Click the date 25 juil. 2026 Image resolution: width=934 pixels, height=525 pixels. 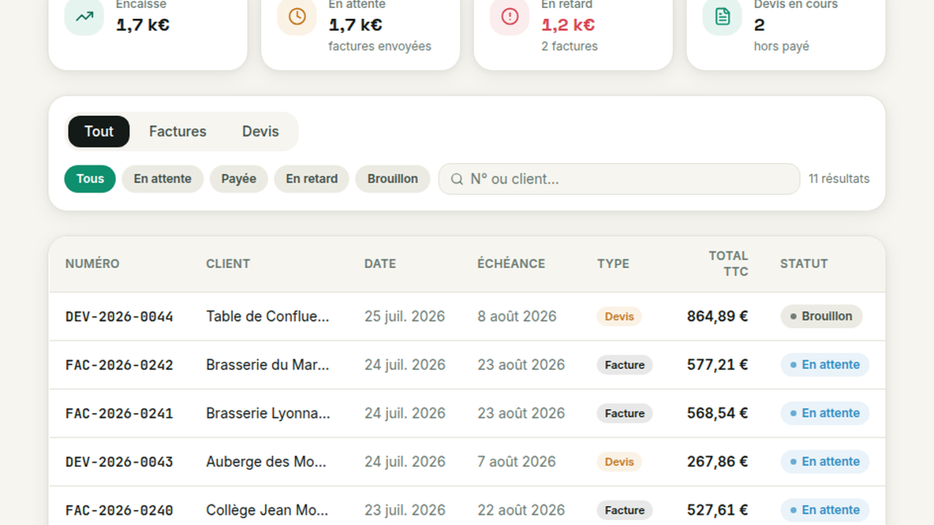[x=405, y=317]
